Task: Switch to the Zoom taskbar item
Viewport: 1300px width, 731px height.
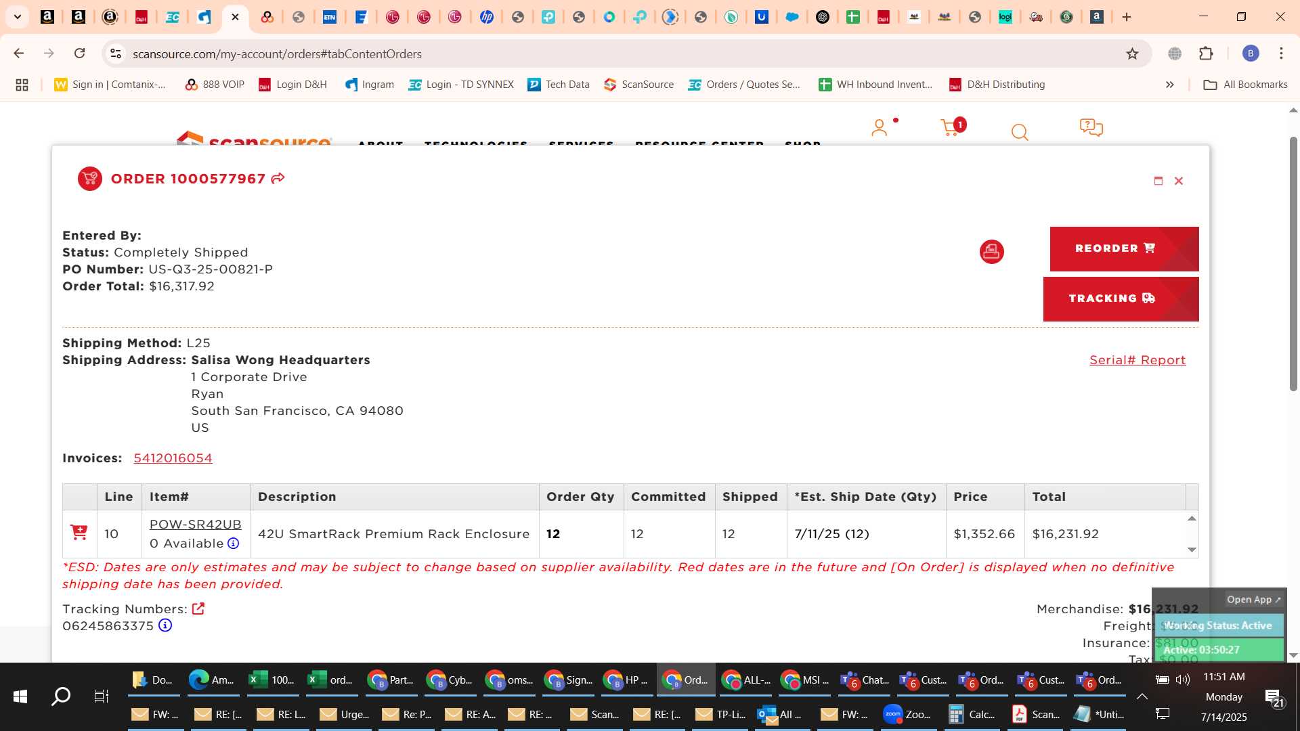Action: 907,714
